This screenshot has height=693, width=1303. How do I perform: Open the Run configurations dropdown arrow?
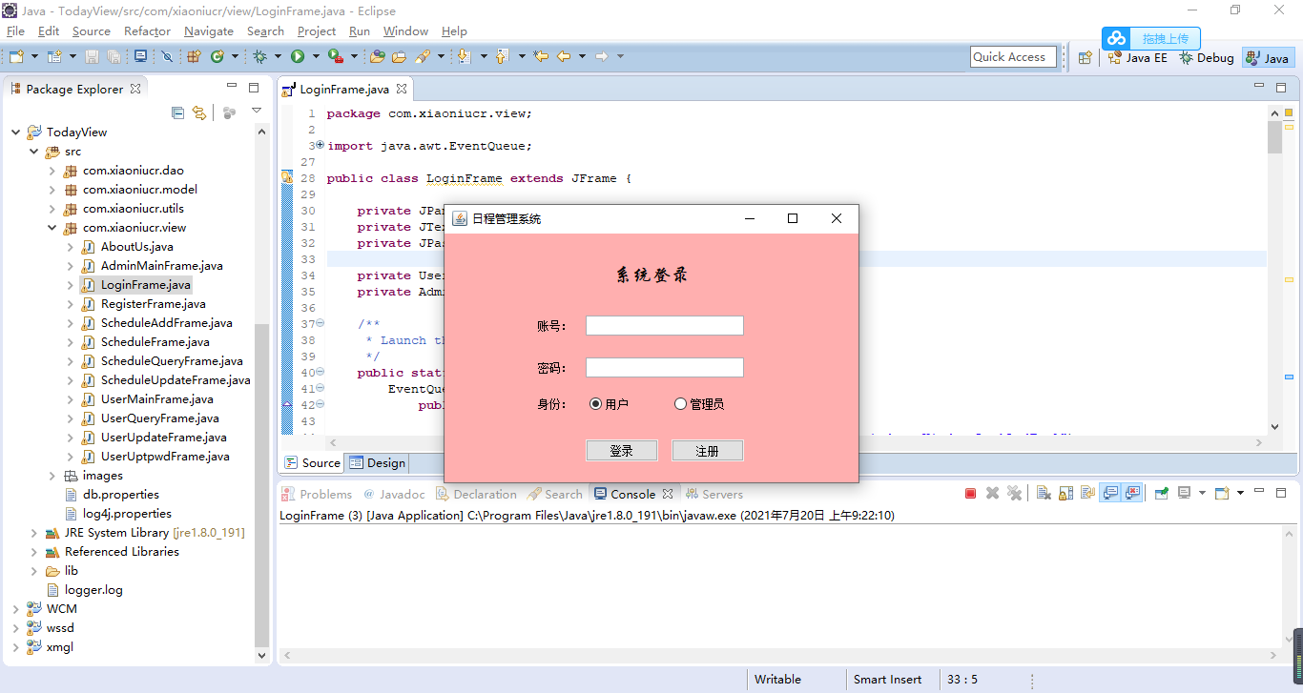pos(316,55)
